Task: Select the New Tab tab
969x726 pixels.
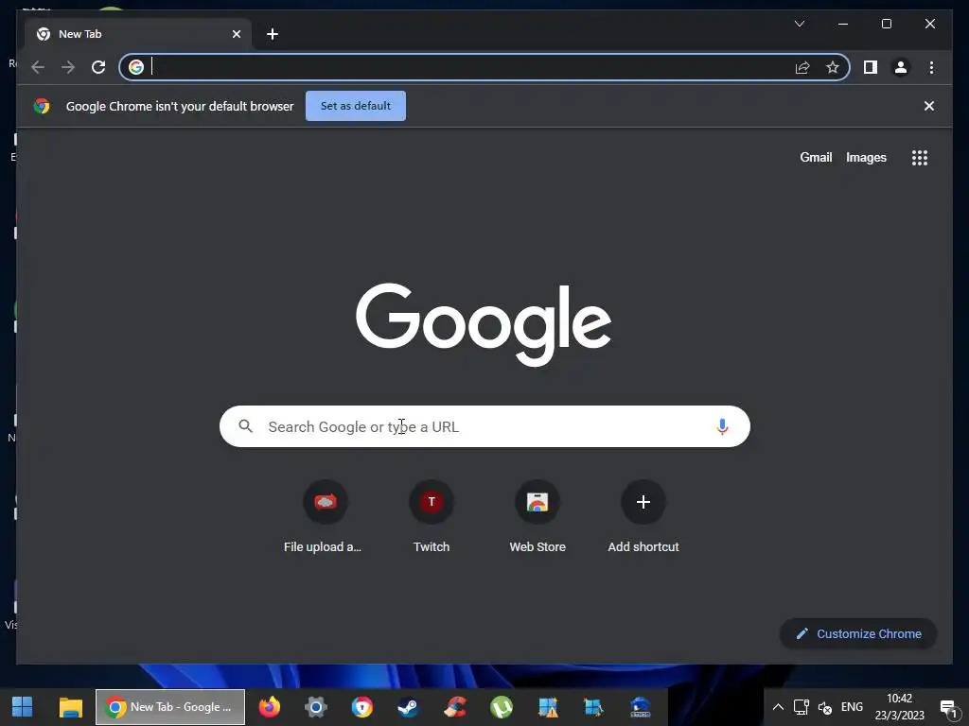Action: point(138,34)
